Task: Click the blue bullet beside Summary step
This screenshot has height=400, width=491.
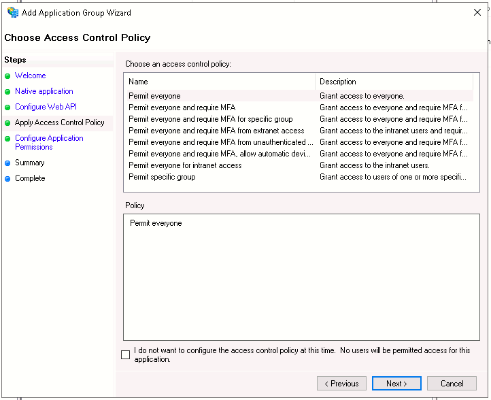Action: [x=7, y=163]
